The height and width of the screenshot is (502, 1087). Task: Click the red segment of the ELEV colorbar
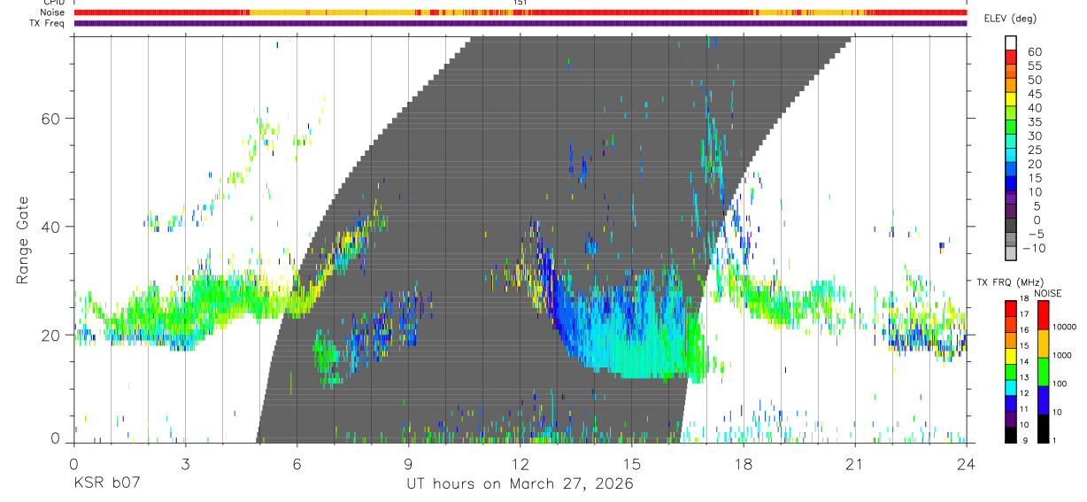pyautogui.click(x=1011, y=56)
